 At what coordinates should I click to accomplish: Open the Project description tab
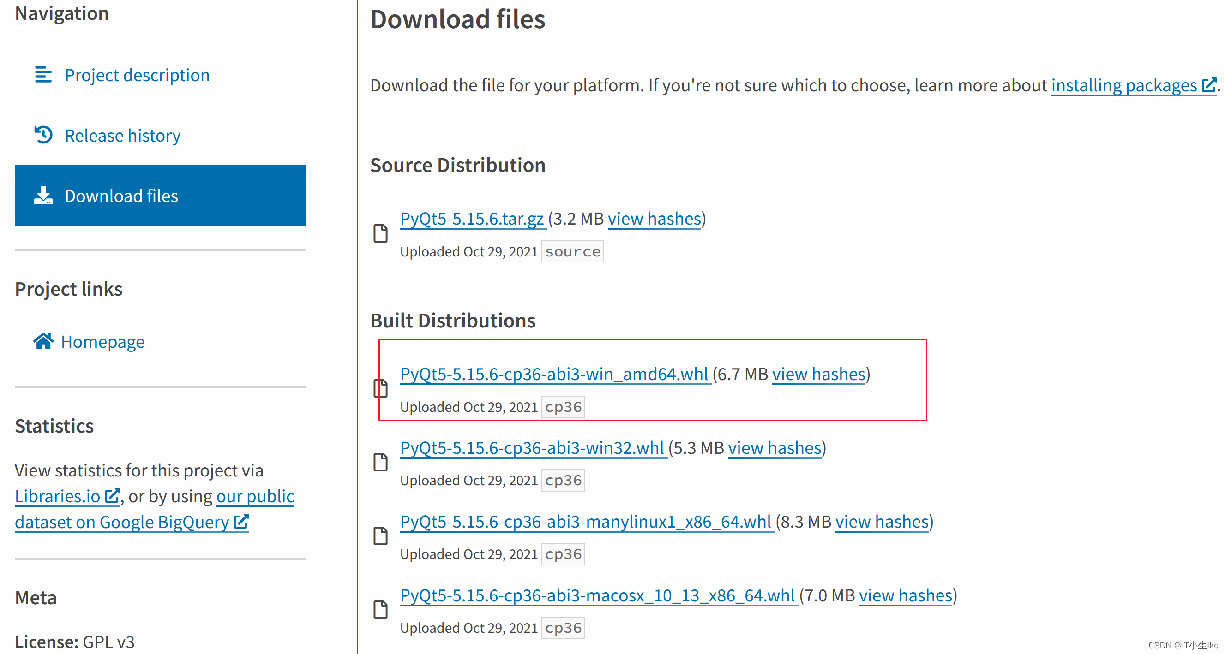137,75
